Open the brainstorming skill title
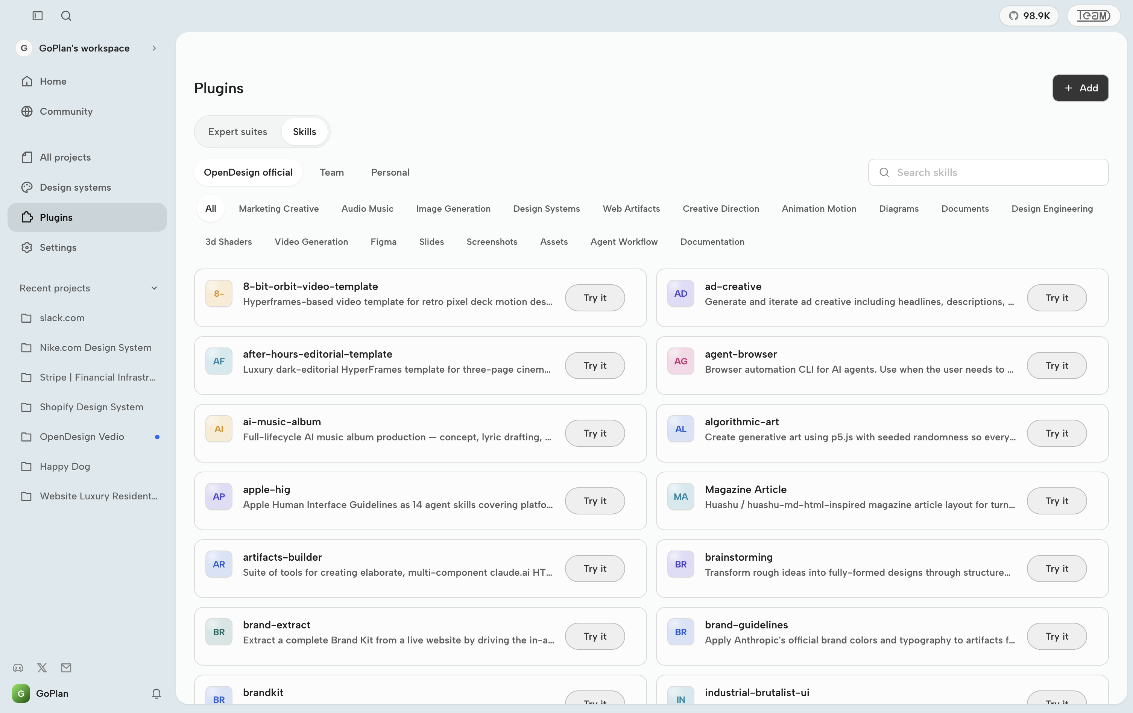Screen dimensions: 1133x713 pyautogui.click(x=739, y=557)
